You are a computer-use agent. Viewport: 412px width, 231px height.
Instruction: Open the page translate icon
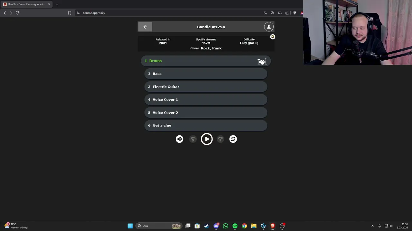[265, 13]
